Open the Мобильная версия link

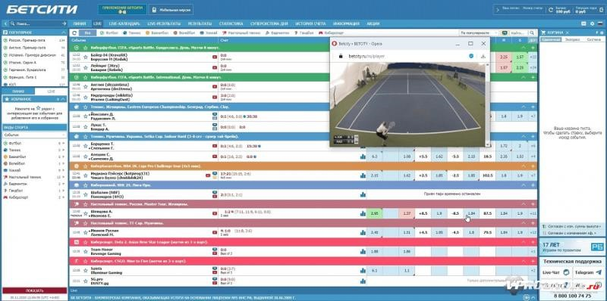point(171,10)
